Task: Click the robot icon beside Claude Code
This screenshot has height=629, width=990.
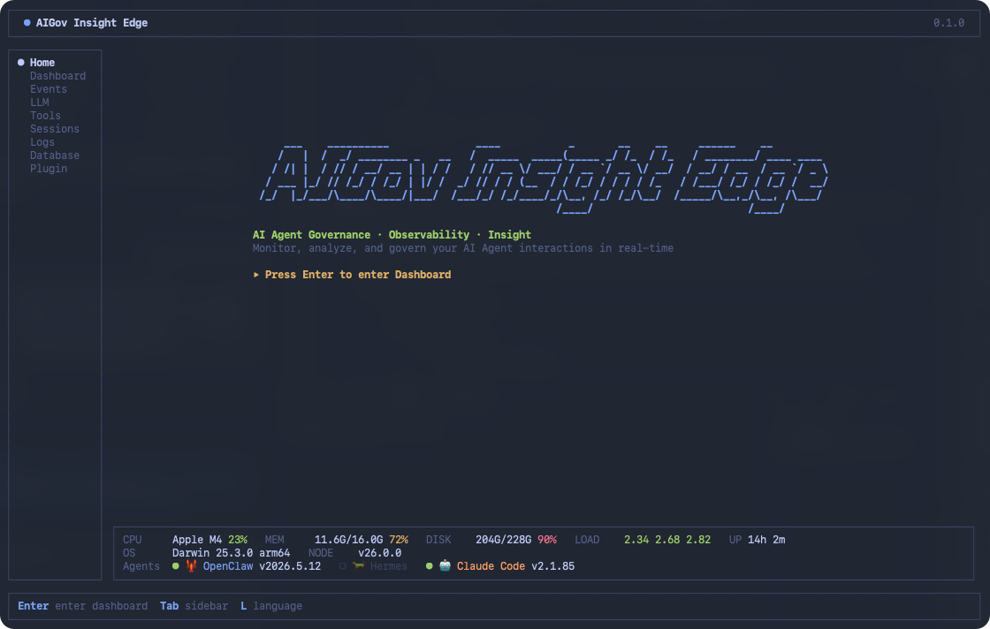Action: [445, 566]
